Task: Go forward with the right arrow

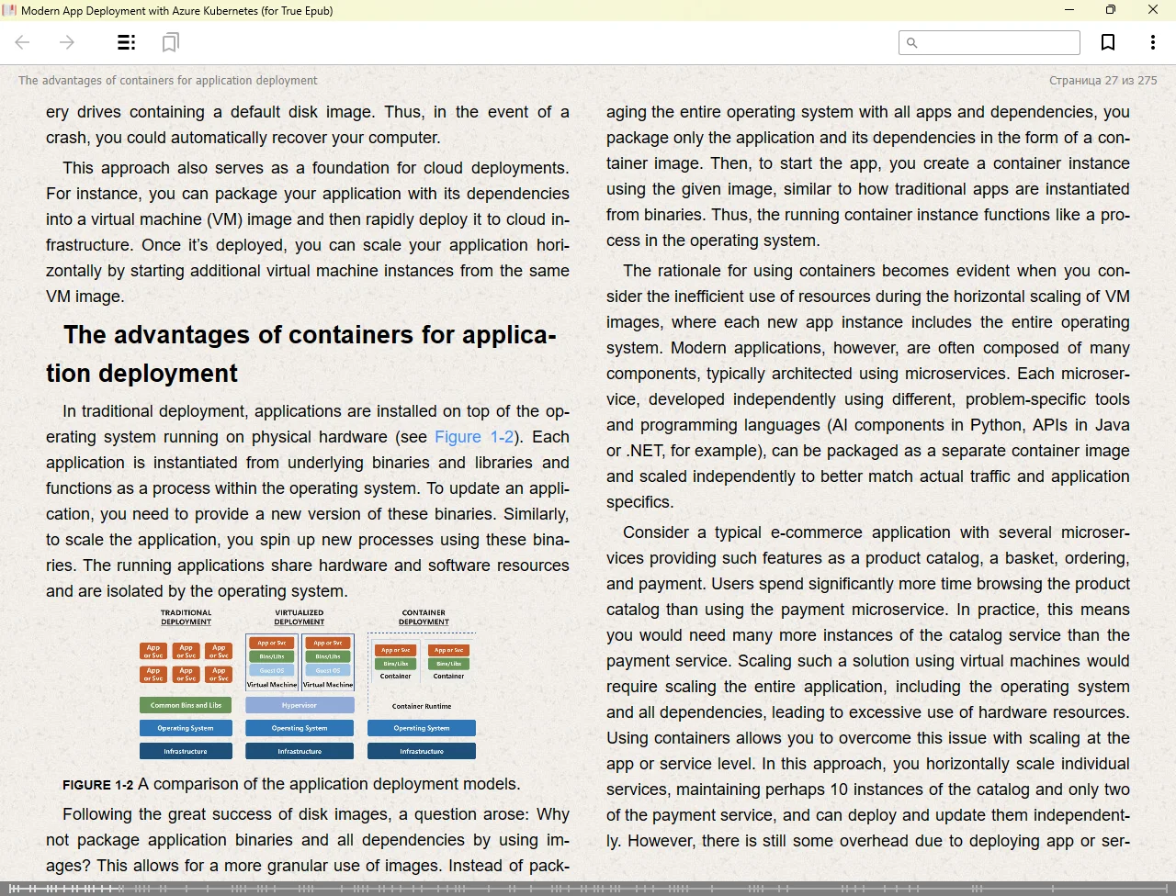Action: pos(67,42)
